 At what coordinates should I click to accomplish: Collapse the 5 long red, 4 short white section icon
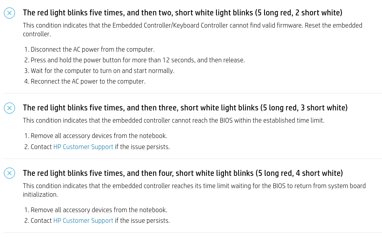9,173
